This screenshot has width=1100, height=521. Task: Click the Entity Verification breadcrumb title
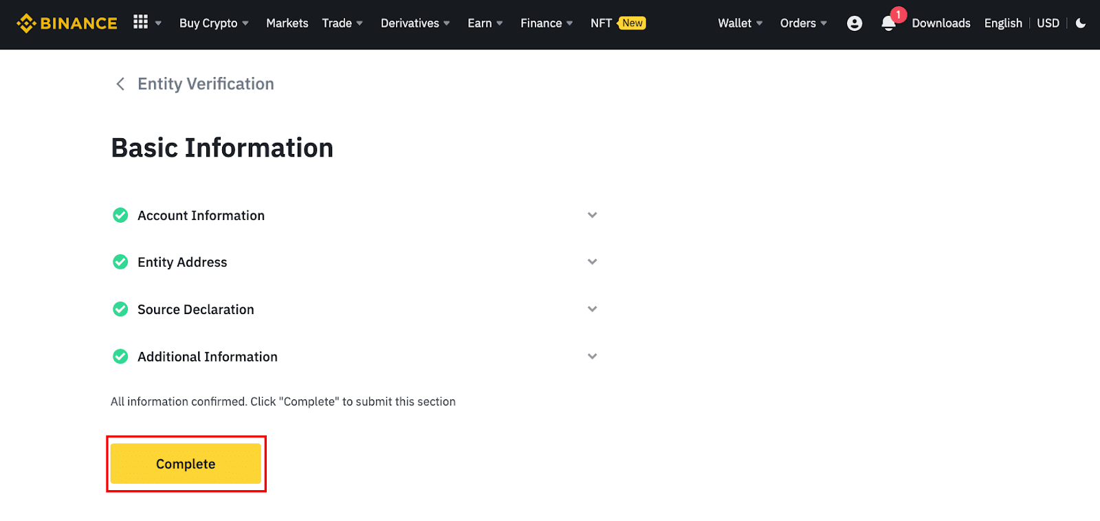206,84
